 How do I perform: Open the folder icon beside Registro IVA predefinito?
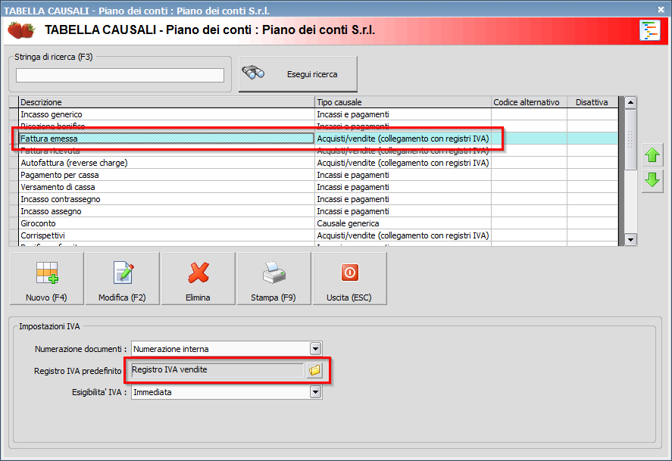314,370
